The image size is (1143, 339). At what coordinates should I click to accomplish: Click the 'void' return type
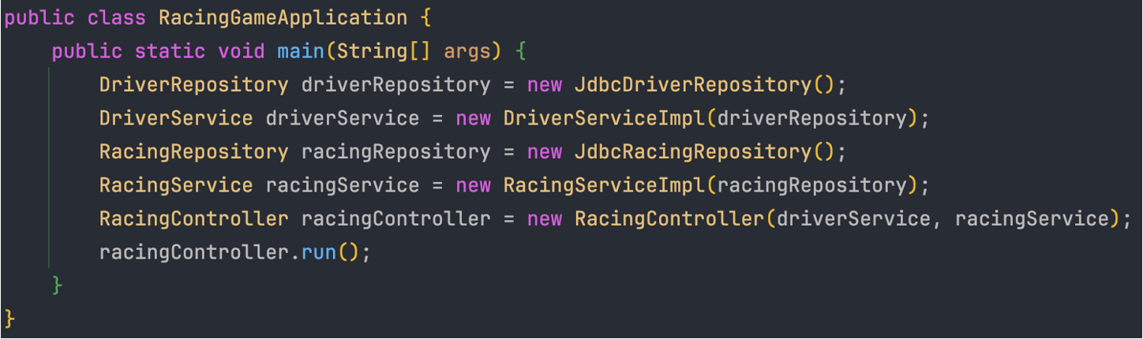coord(242,51)
